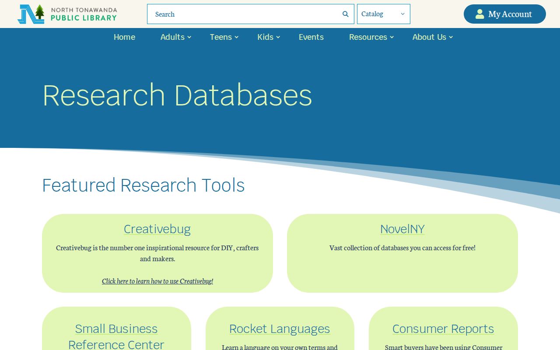The height and width of the screenshot is (350, 560).
Task: Click the Creativebug description text
Action: (x=157, y=253)
